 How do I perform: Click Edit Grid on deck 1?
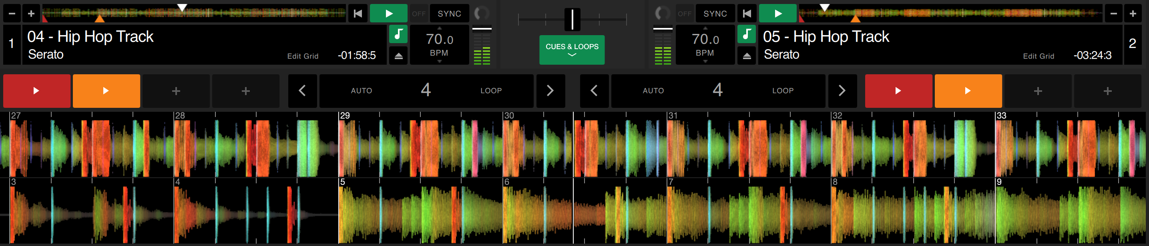click(302, 56)
